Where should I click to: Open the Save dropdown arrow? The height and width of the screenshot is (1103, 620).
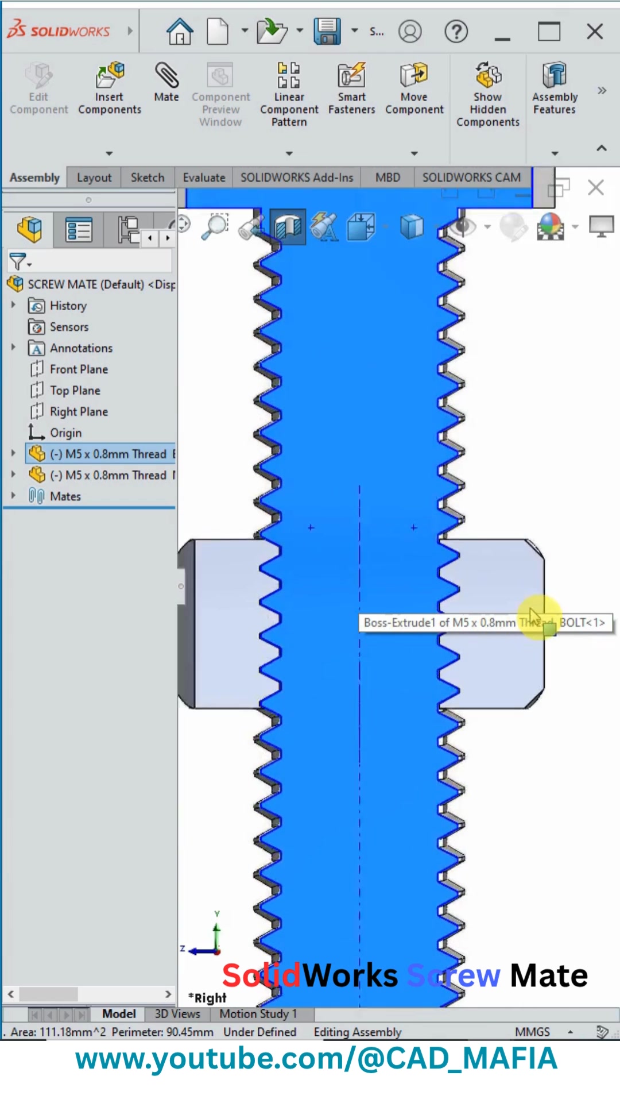pos(355,30)
